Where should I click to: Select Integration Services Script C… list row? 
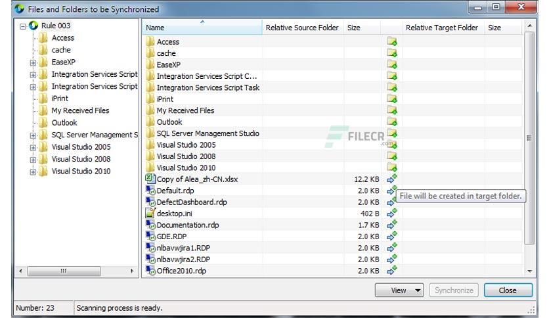point(332,76)
